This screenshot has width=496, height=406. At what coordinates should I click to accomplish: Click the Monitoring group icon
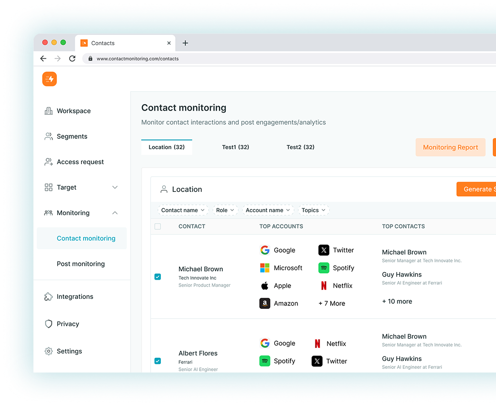[x=49, y=213]
